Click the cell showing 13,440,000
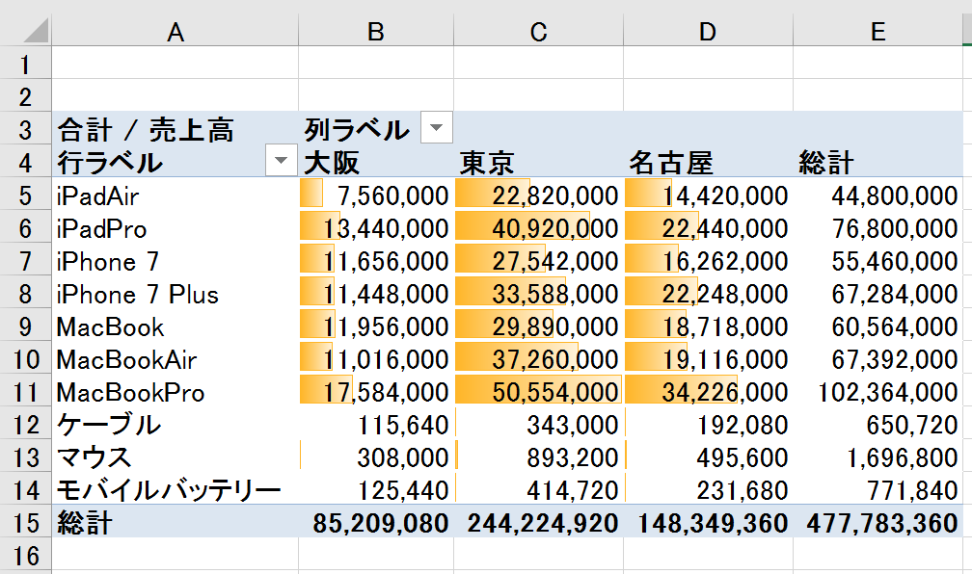972x574 pixels. [x=376, y=226]
